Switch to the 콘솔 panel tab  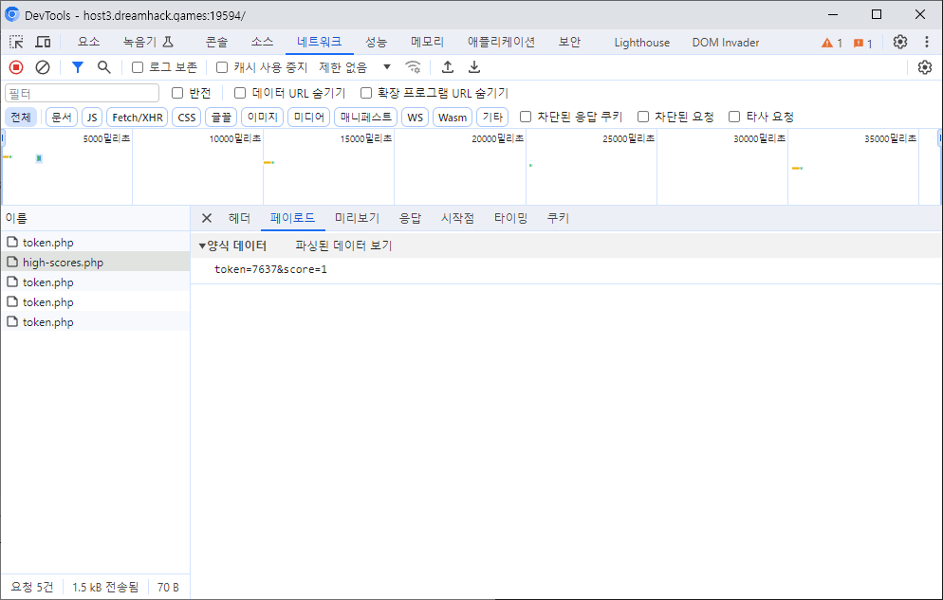[x=216, y=42]
